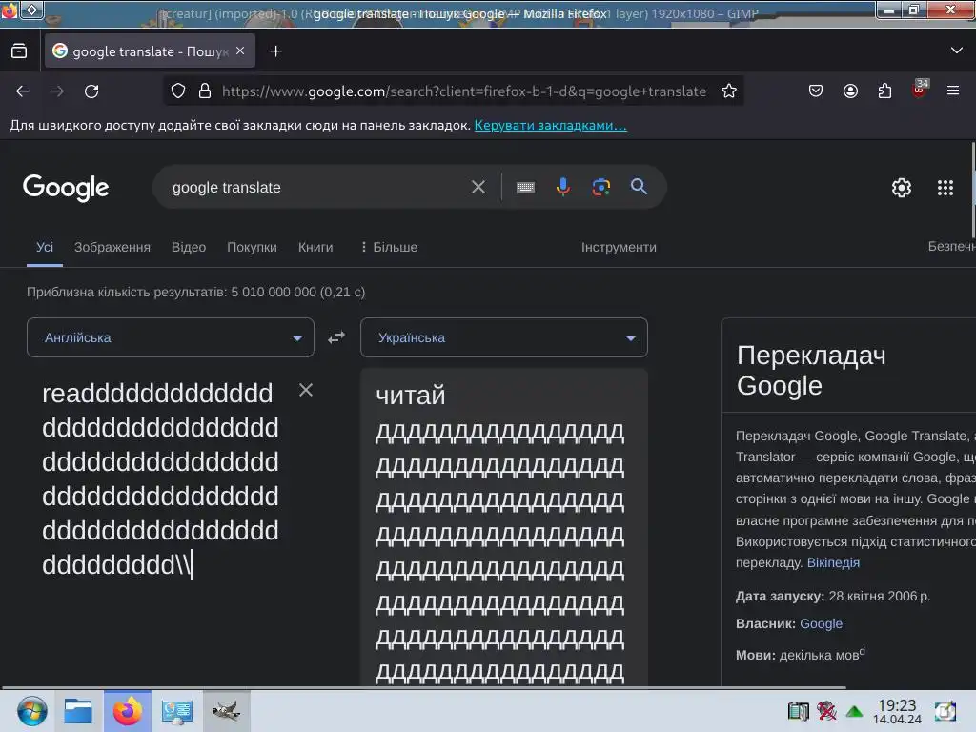Viewport: 976px width, 732px height.
Task: Open the Вікіпедія link in the knowledge panel
Action: pos(833,562)
